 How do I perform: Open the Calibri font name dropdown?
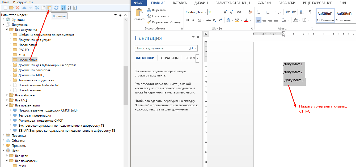tap(205, 12)
